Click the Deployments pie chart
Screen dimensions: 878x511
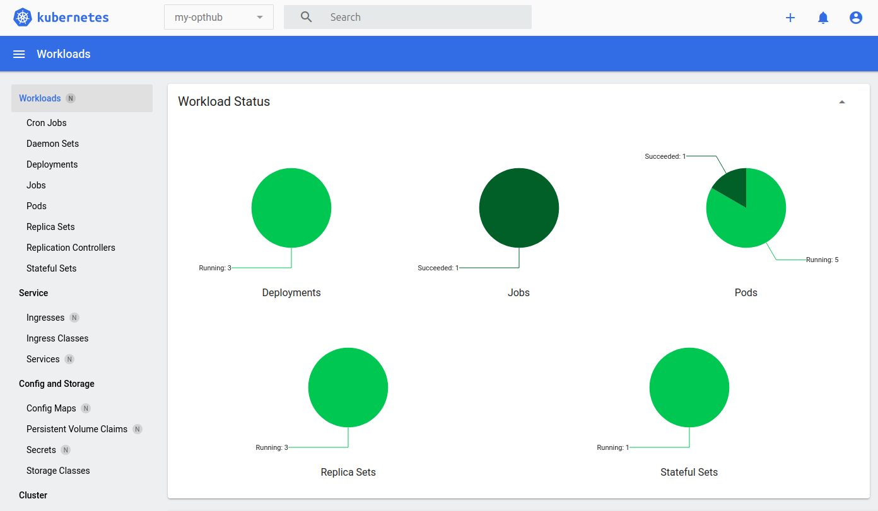291,208
